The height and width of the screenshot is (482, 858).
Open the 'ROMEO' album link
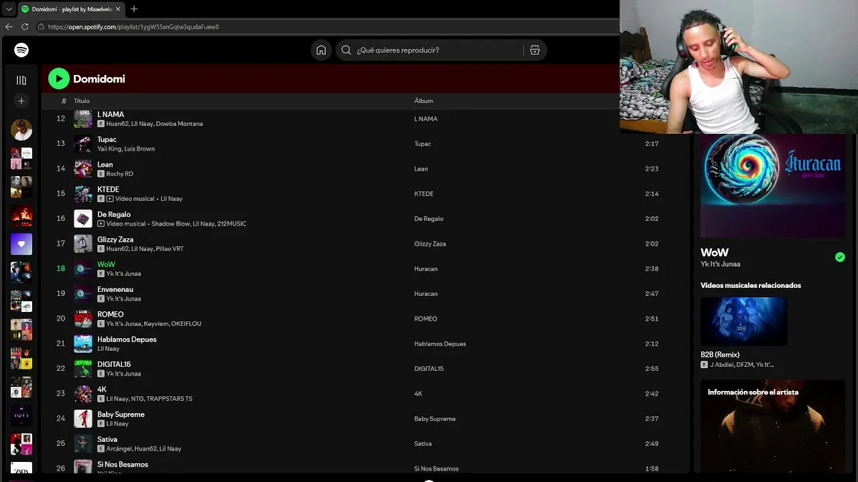click(426, 319)
